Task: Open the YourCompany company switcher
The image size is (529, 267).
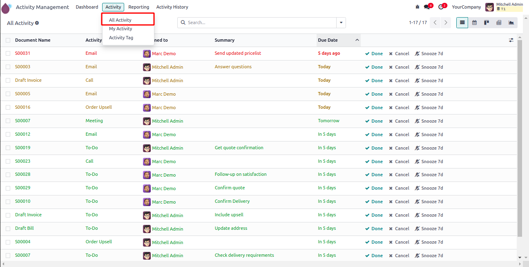Action: coord(467,7)
